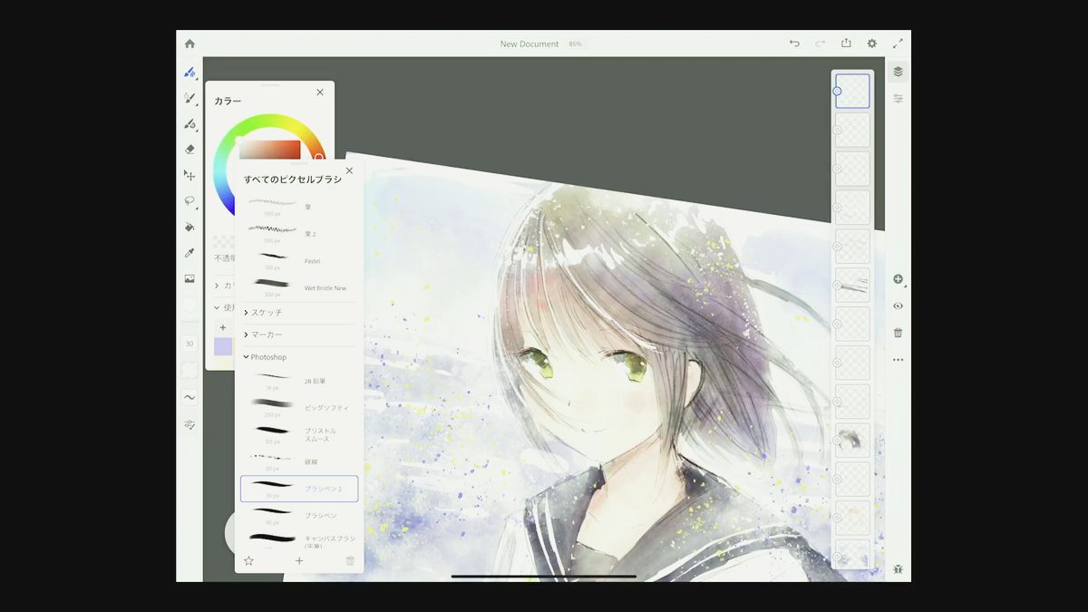
Task: Open the brush flow control below size
Action: click(x=189, y=370)
